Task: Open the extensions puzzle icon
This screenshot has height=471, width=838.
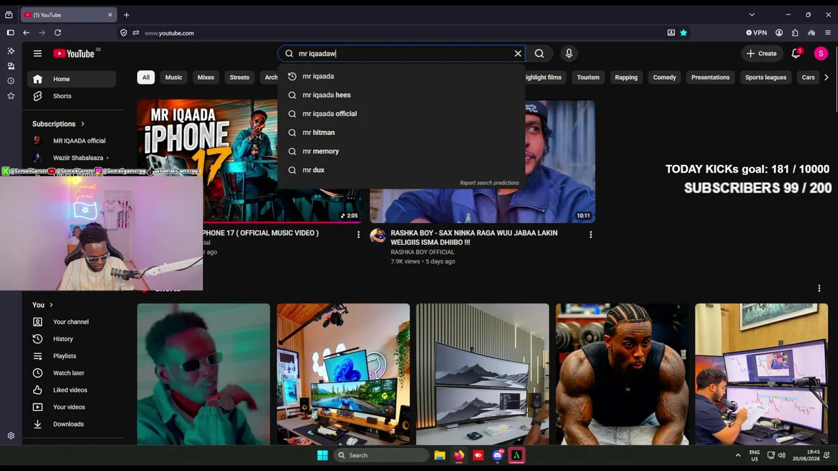Action: point(795,33)
